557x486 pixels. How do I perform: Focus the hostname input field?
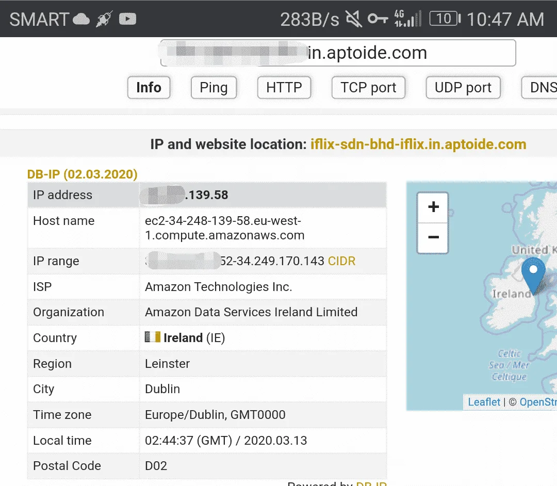(x=338, y=53)
